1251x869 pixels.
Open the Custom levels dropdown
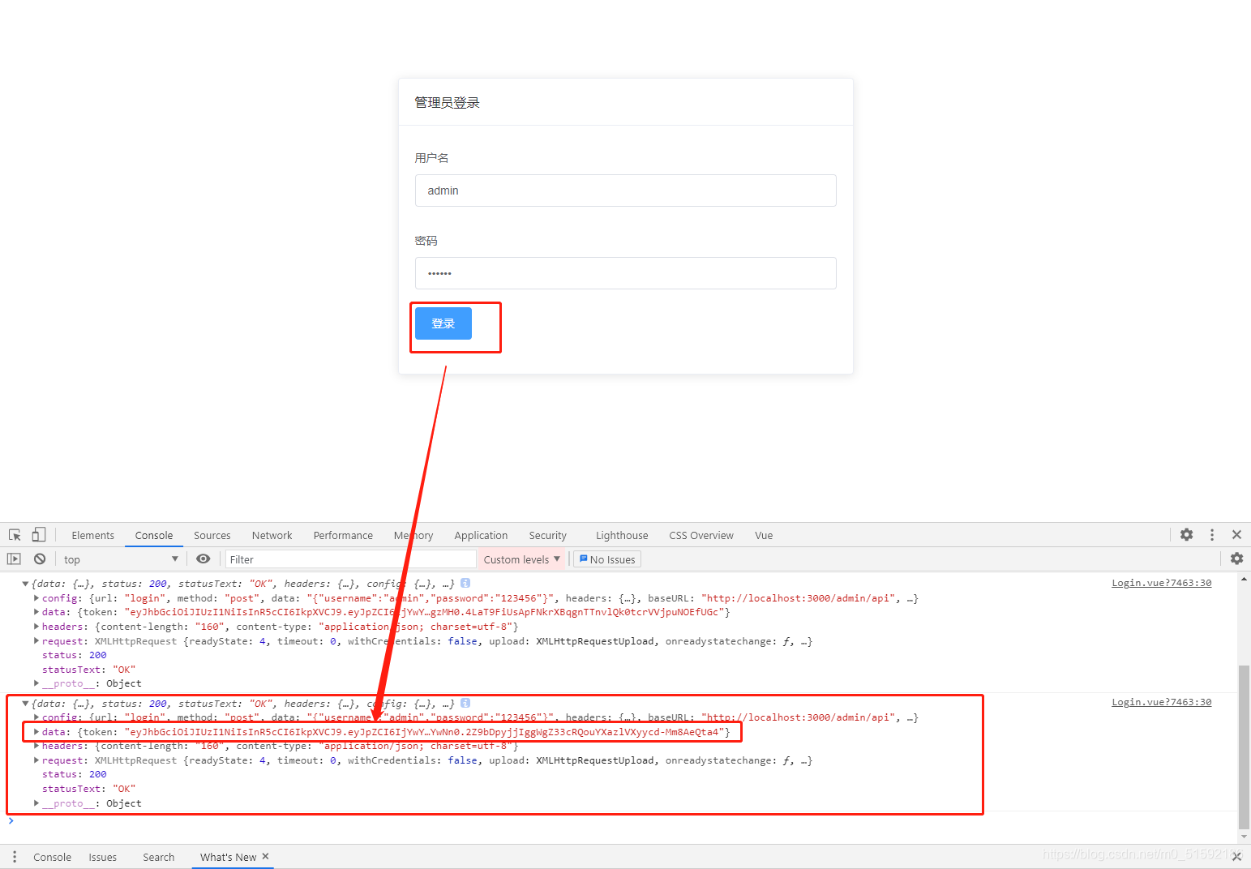click(521, 559)
